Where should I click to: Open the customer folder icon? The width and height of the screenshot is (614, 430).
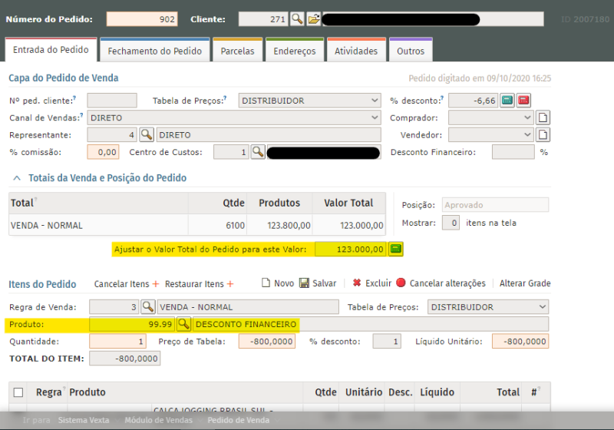click(x=313, y=19)
